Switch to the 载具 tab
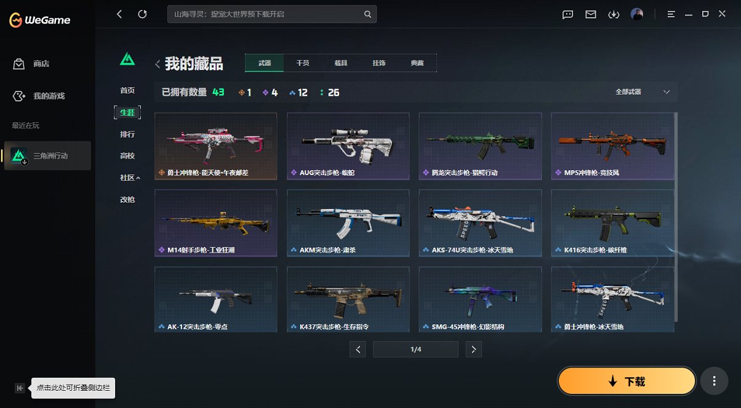 point(341,63)
